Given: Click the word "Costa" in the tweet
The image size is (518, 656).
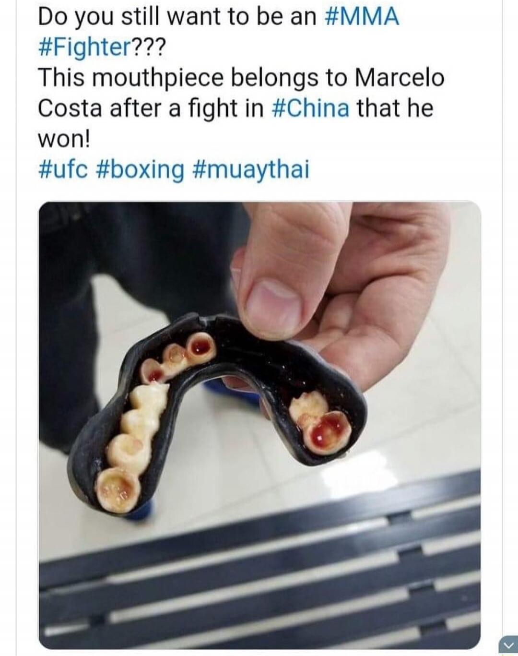Looking at the screenshot, I should [70, 107].
